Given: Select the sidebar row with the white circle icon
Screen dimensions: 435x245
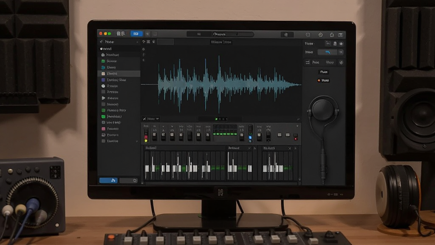Looking at the screenshot, I should [119, 86].
